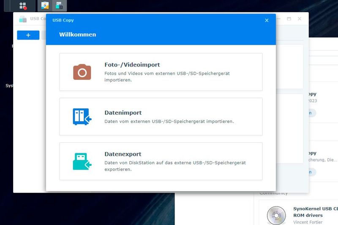Click the Datenimport drive icon
This screenshot has width=338, height=225.
click(x=82, y=117)
